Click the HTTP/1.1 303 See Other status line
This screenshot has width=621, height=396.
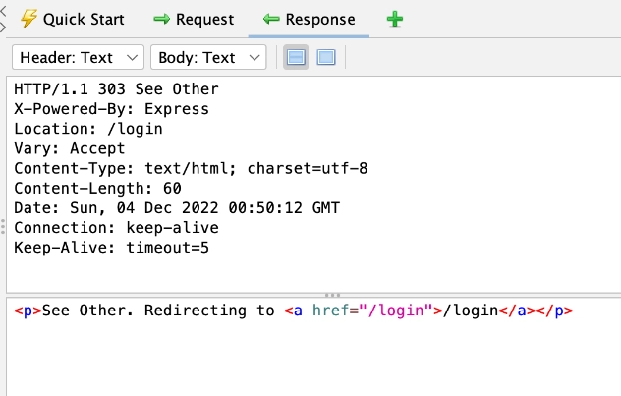(x=116, y=89)
